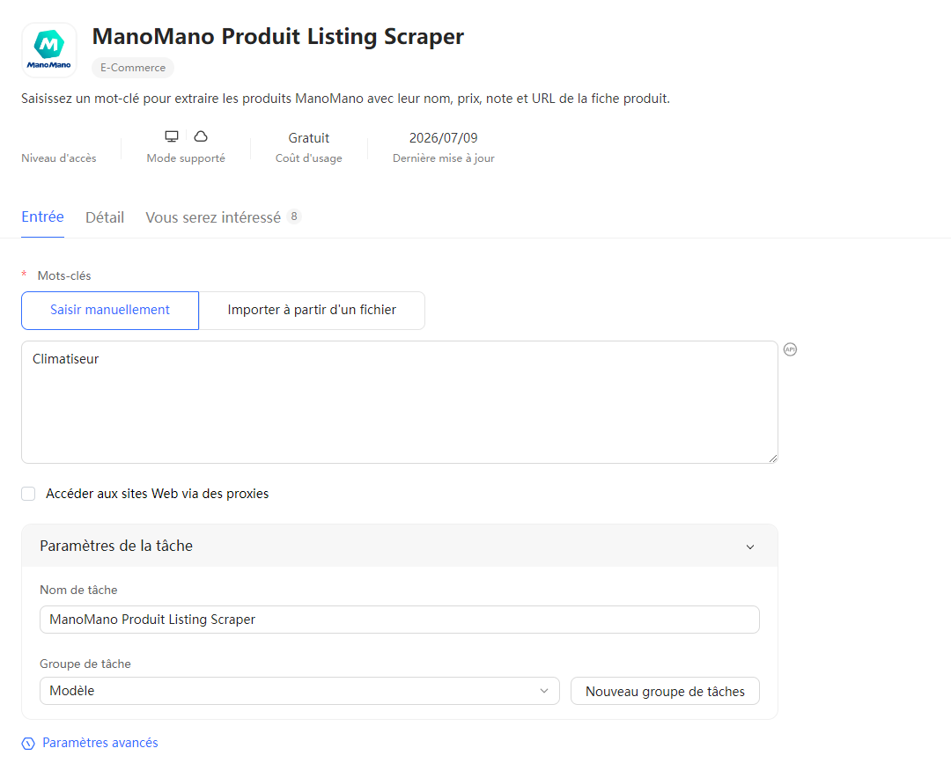Switch to the Entrée tab
The image size is (951, 763).
[x=42, y=217]
